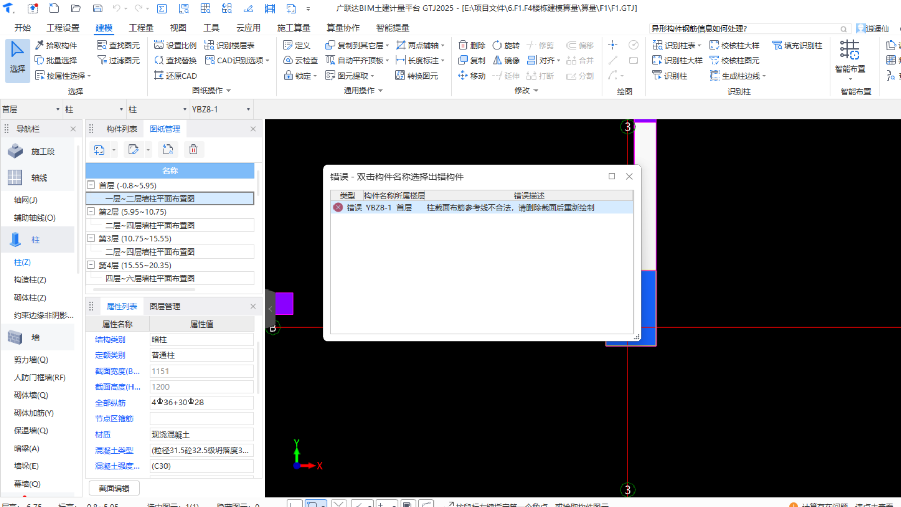Image resolution: width=901 pixels, height=507 pixels.
Task: Open 查找图元 tool
Action: pyautogui.click(x=118, y=45)
